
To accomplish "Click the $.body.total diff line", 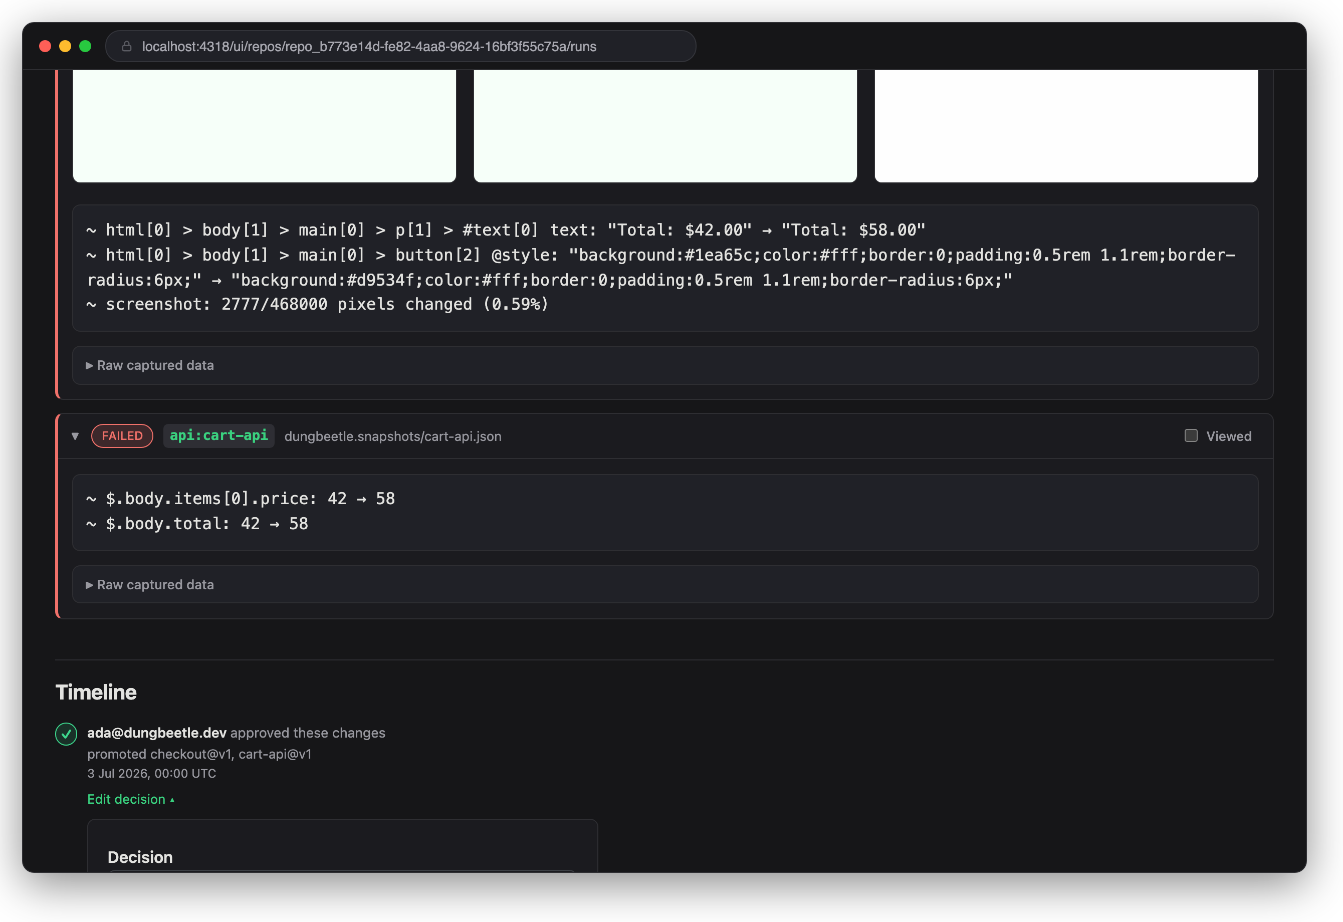I will pyautogui.click(x=197, y=524).
